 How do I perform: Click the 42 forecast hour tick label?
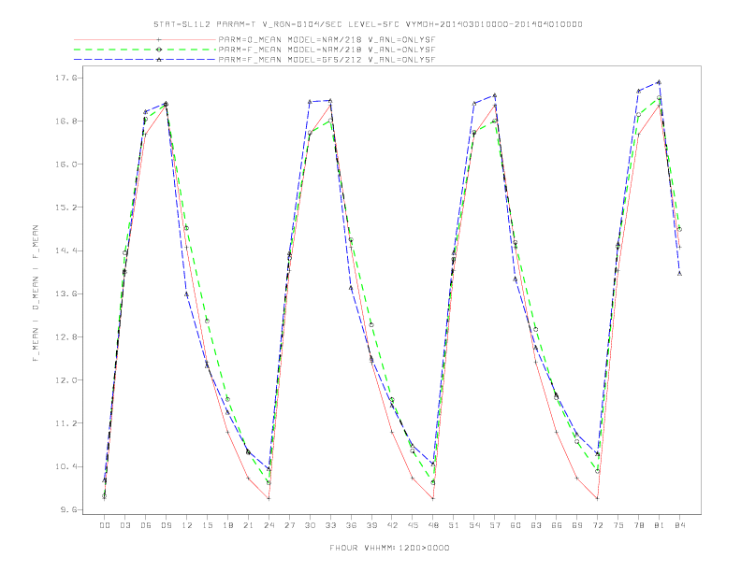pyautogui.click(x=392, y=525)
